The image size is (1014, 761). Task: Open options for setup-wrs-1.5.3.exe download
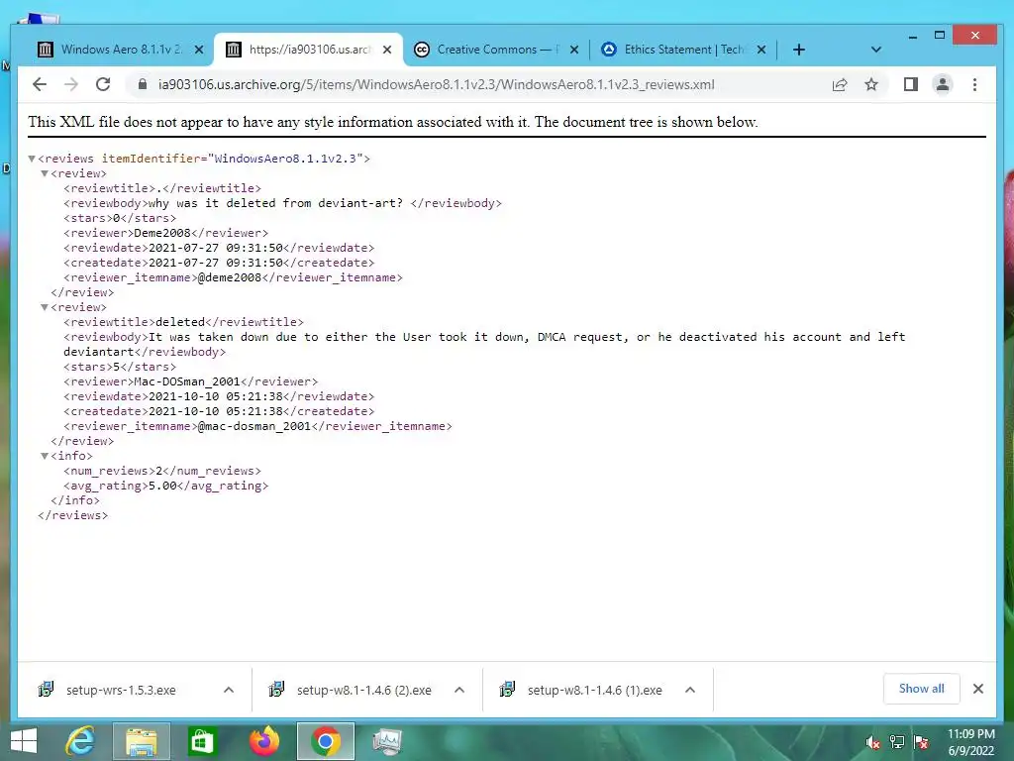click(229, 690)
